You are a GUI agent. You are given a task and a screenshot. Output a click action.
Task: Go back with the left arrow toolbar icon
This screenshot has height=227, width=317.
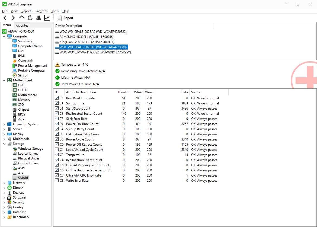click(x=5, y=18)
